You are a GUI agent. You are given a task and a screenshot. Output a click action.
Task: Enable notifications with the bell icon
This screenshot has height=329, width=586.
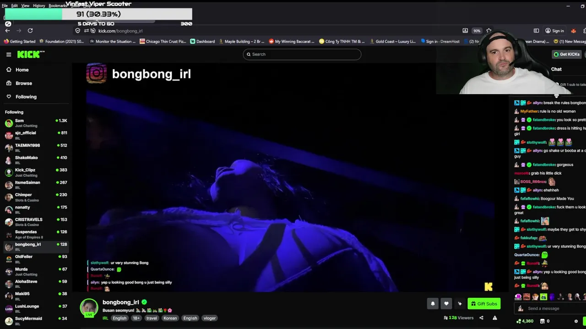pyautogui.click(x=433, y=303)
